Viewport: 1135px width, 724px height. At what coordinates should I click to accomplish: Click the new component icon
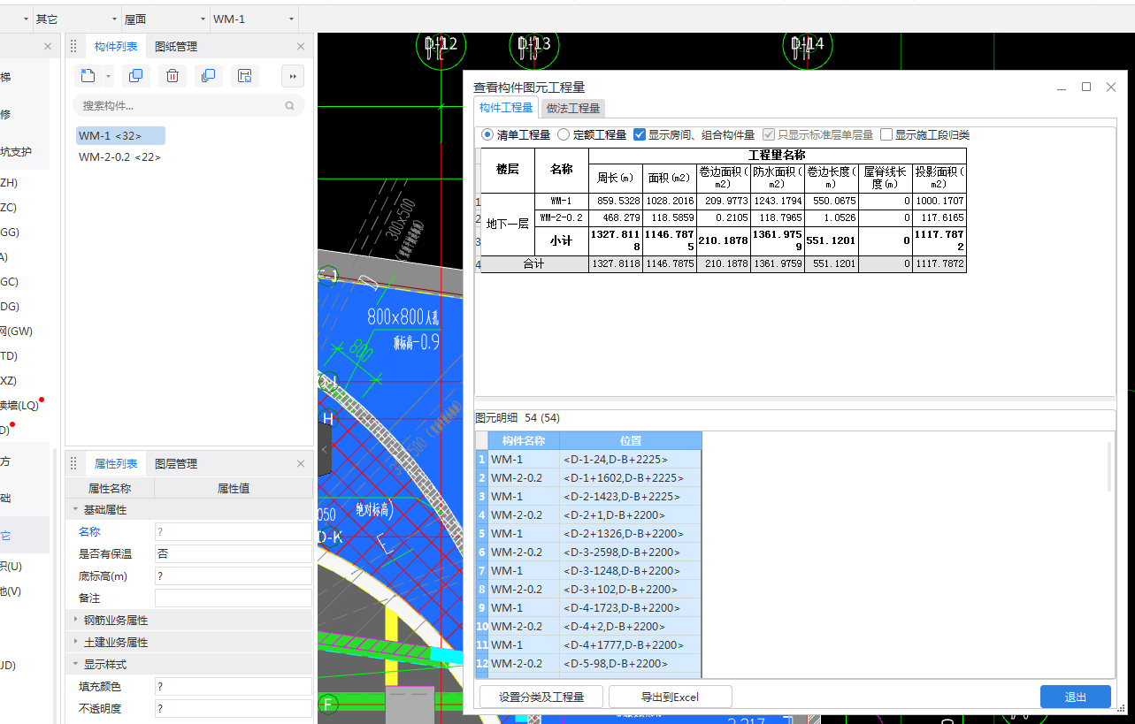click(x=88, y=76)
